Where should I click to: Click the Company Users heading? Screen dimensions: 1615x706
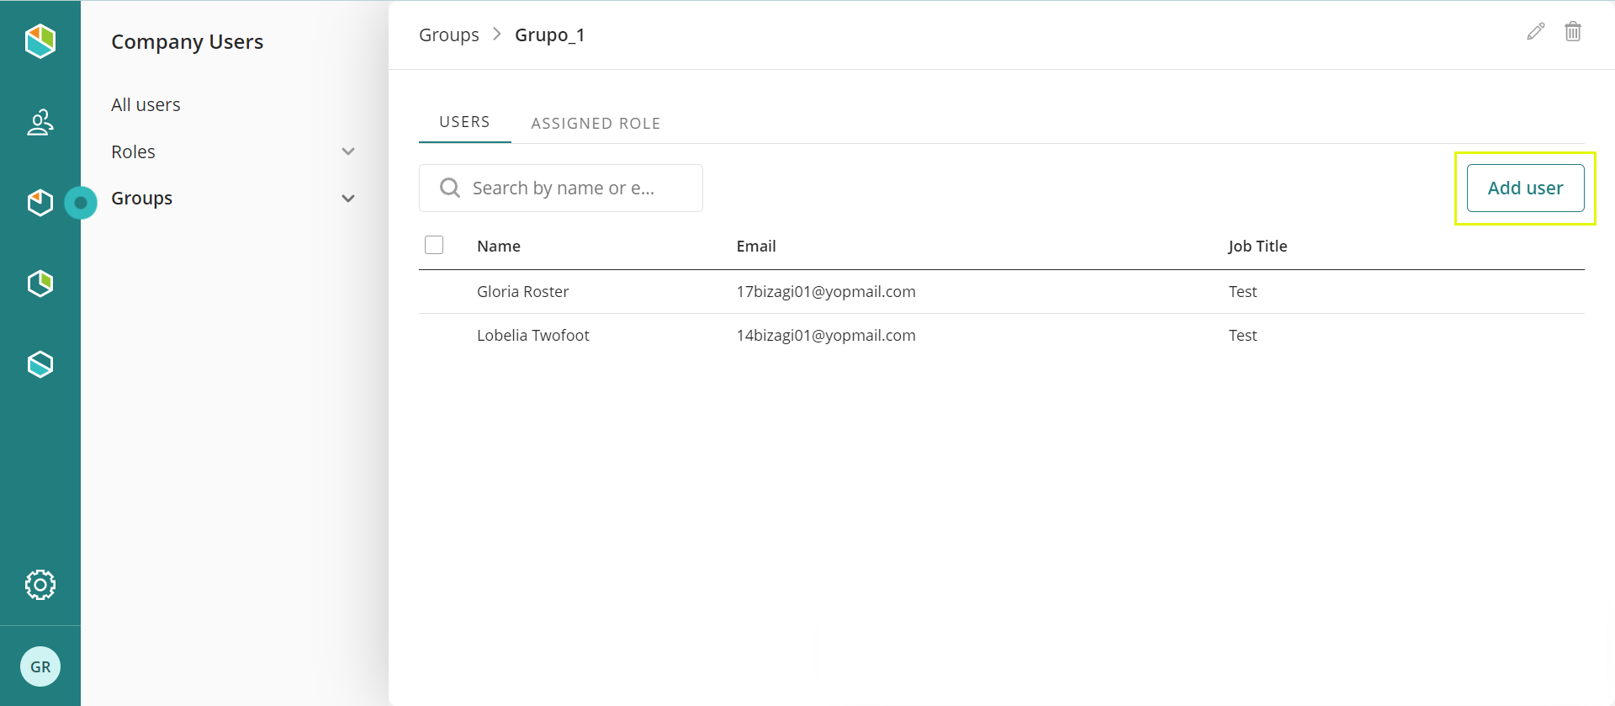pyautogui.click(x=187, y=41)
